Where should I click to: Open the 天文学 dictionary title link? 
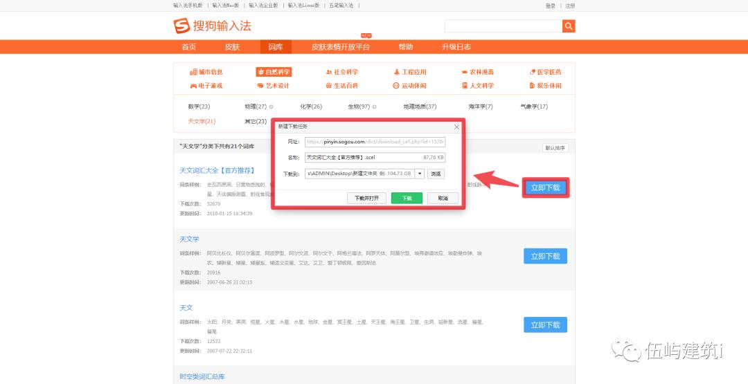tap(189, 239)
